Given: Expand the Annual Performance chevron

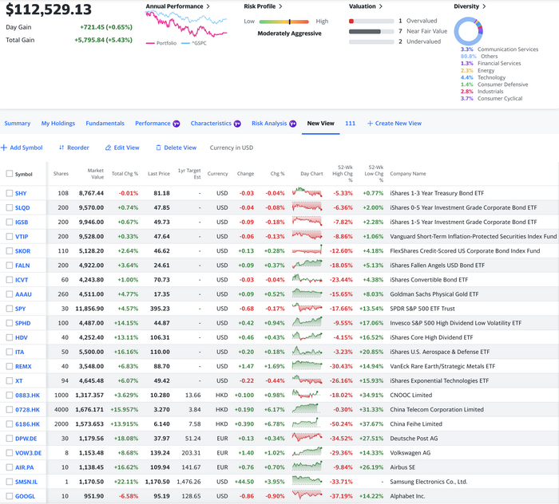Looking at the screenshot, I should (x=208, y=6).
